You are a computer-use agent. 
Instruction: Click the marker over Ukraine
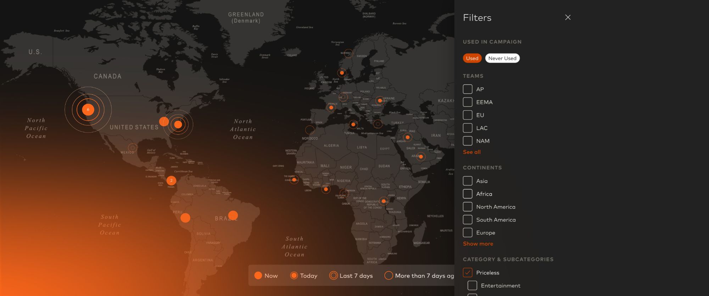[380, 100]
